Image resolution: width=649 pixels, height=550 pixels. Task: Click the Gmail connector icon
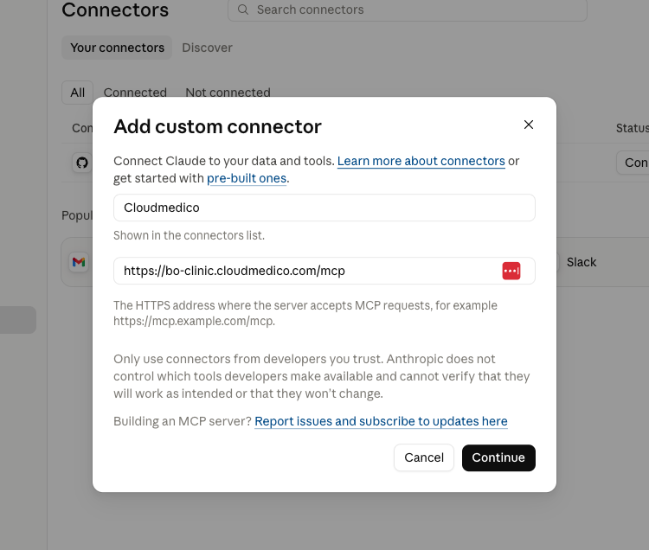79,262
